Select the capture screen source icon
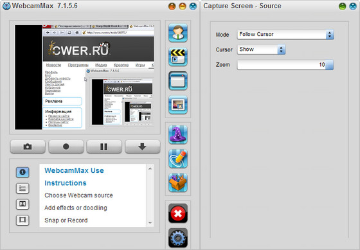 [178, 80]
